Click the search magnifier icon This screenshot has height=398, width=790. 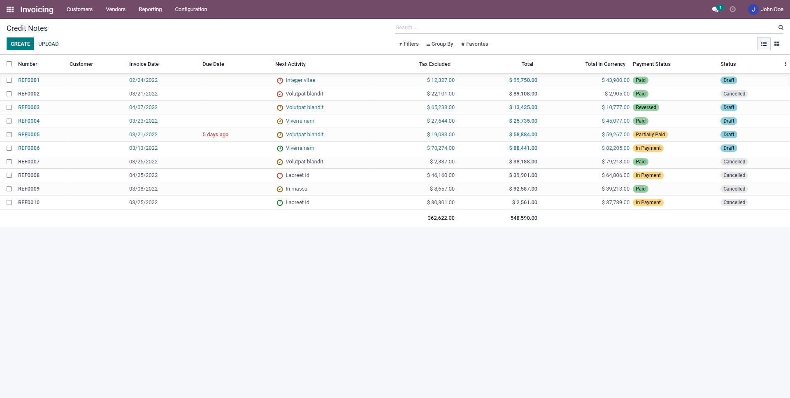tap(781, 28)
